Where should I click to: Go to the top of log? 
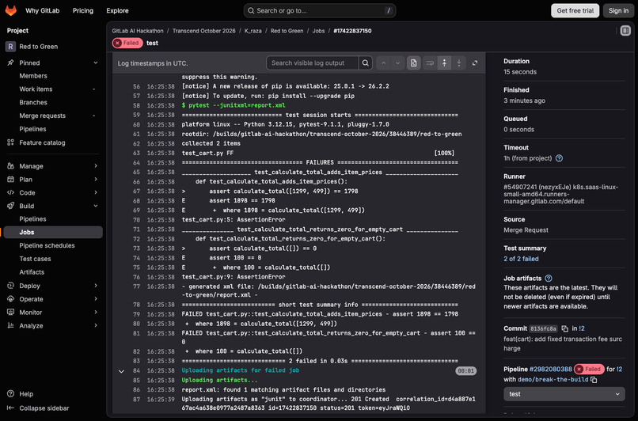coord(444,63)
